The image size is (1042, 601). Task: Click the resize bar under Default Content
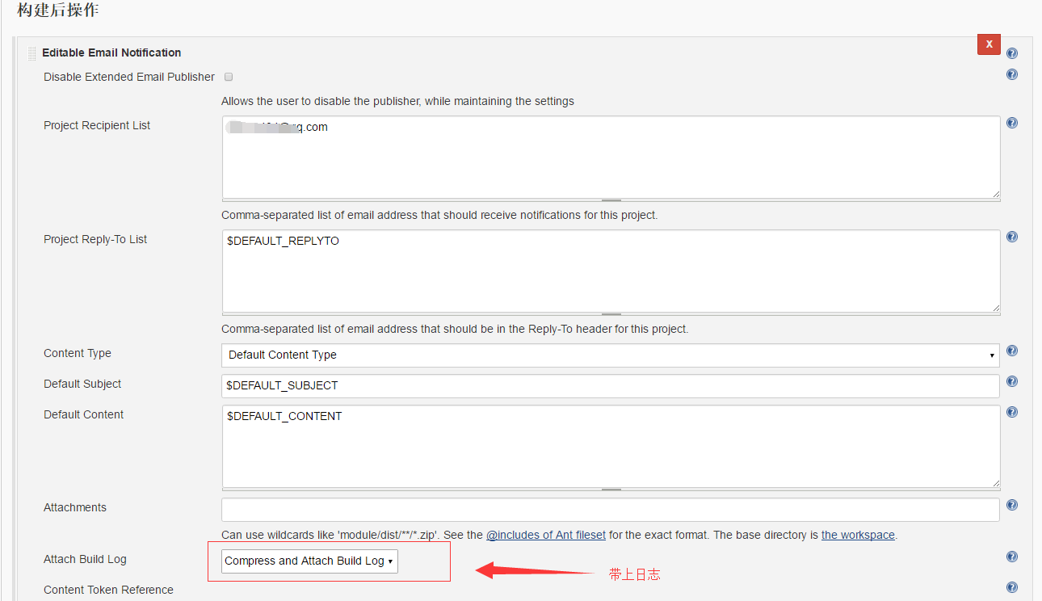click(611, 489)
